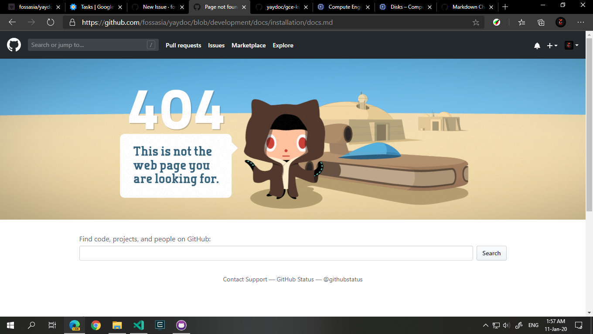Click the Search button
Image resolution: width=593 pixels, height=334 pixels.
pyautogui.click(x=491, y=253)
